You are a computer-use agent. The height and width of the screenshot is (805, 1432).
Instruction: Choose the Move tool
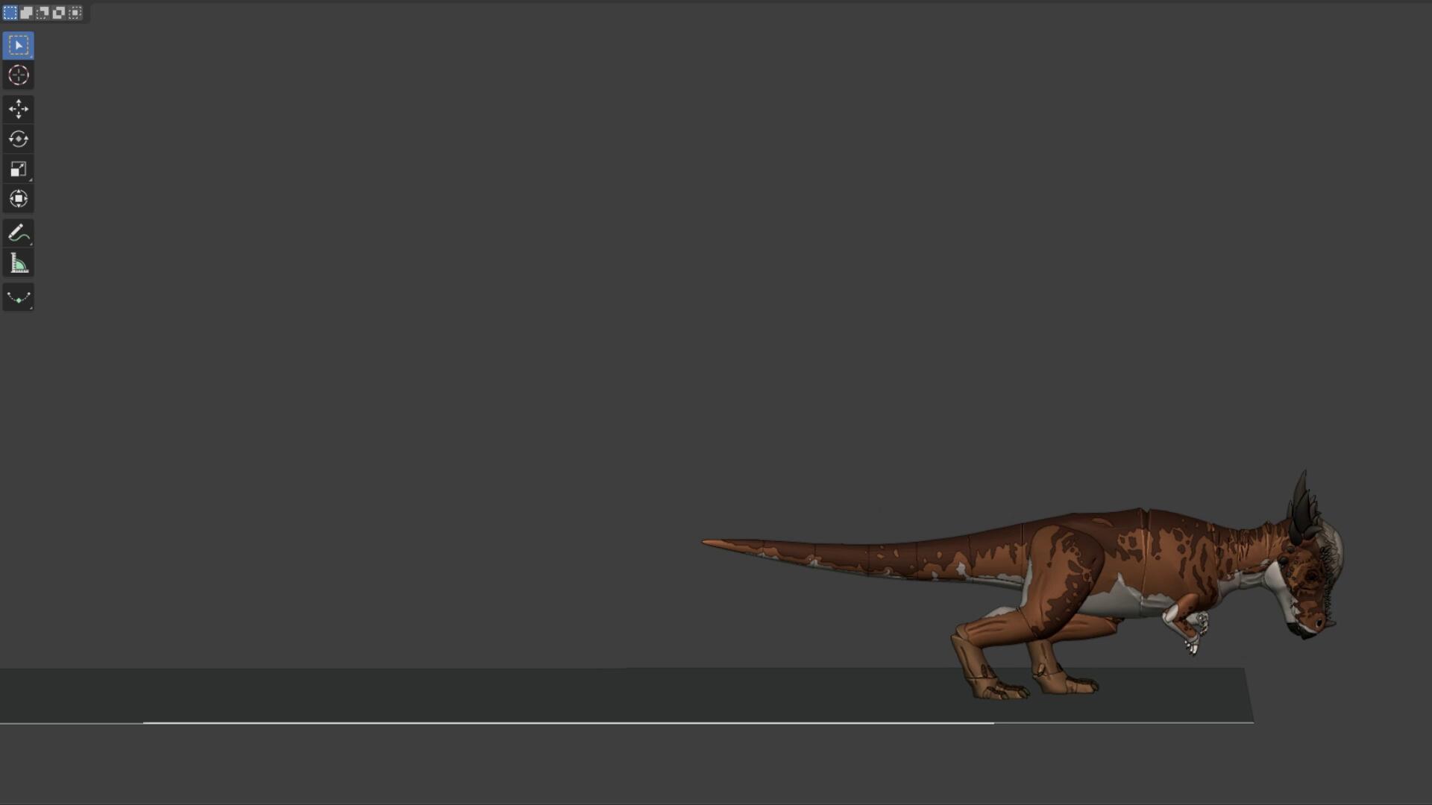click(18, 110)
